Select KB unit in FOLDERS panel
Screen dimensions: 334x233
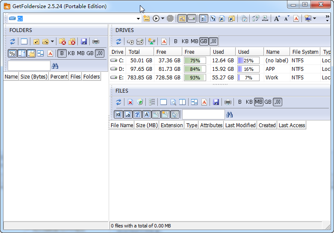click(x=71, y=53)
